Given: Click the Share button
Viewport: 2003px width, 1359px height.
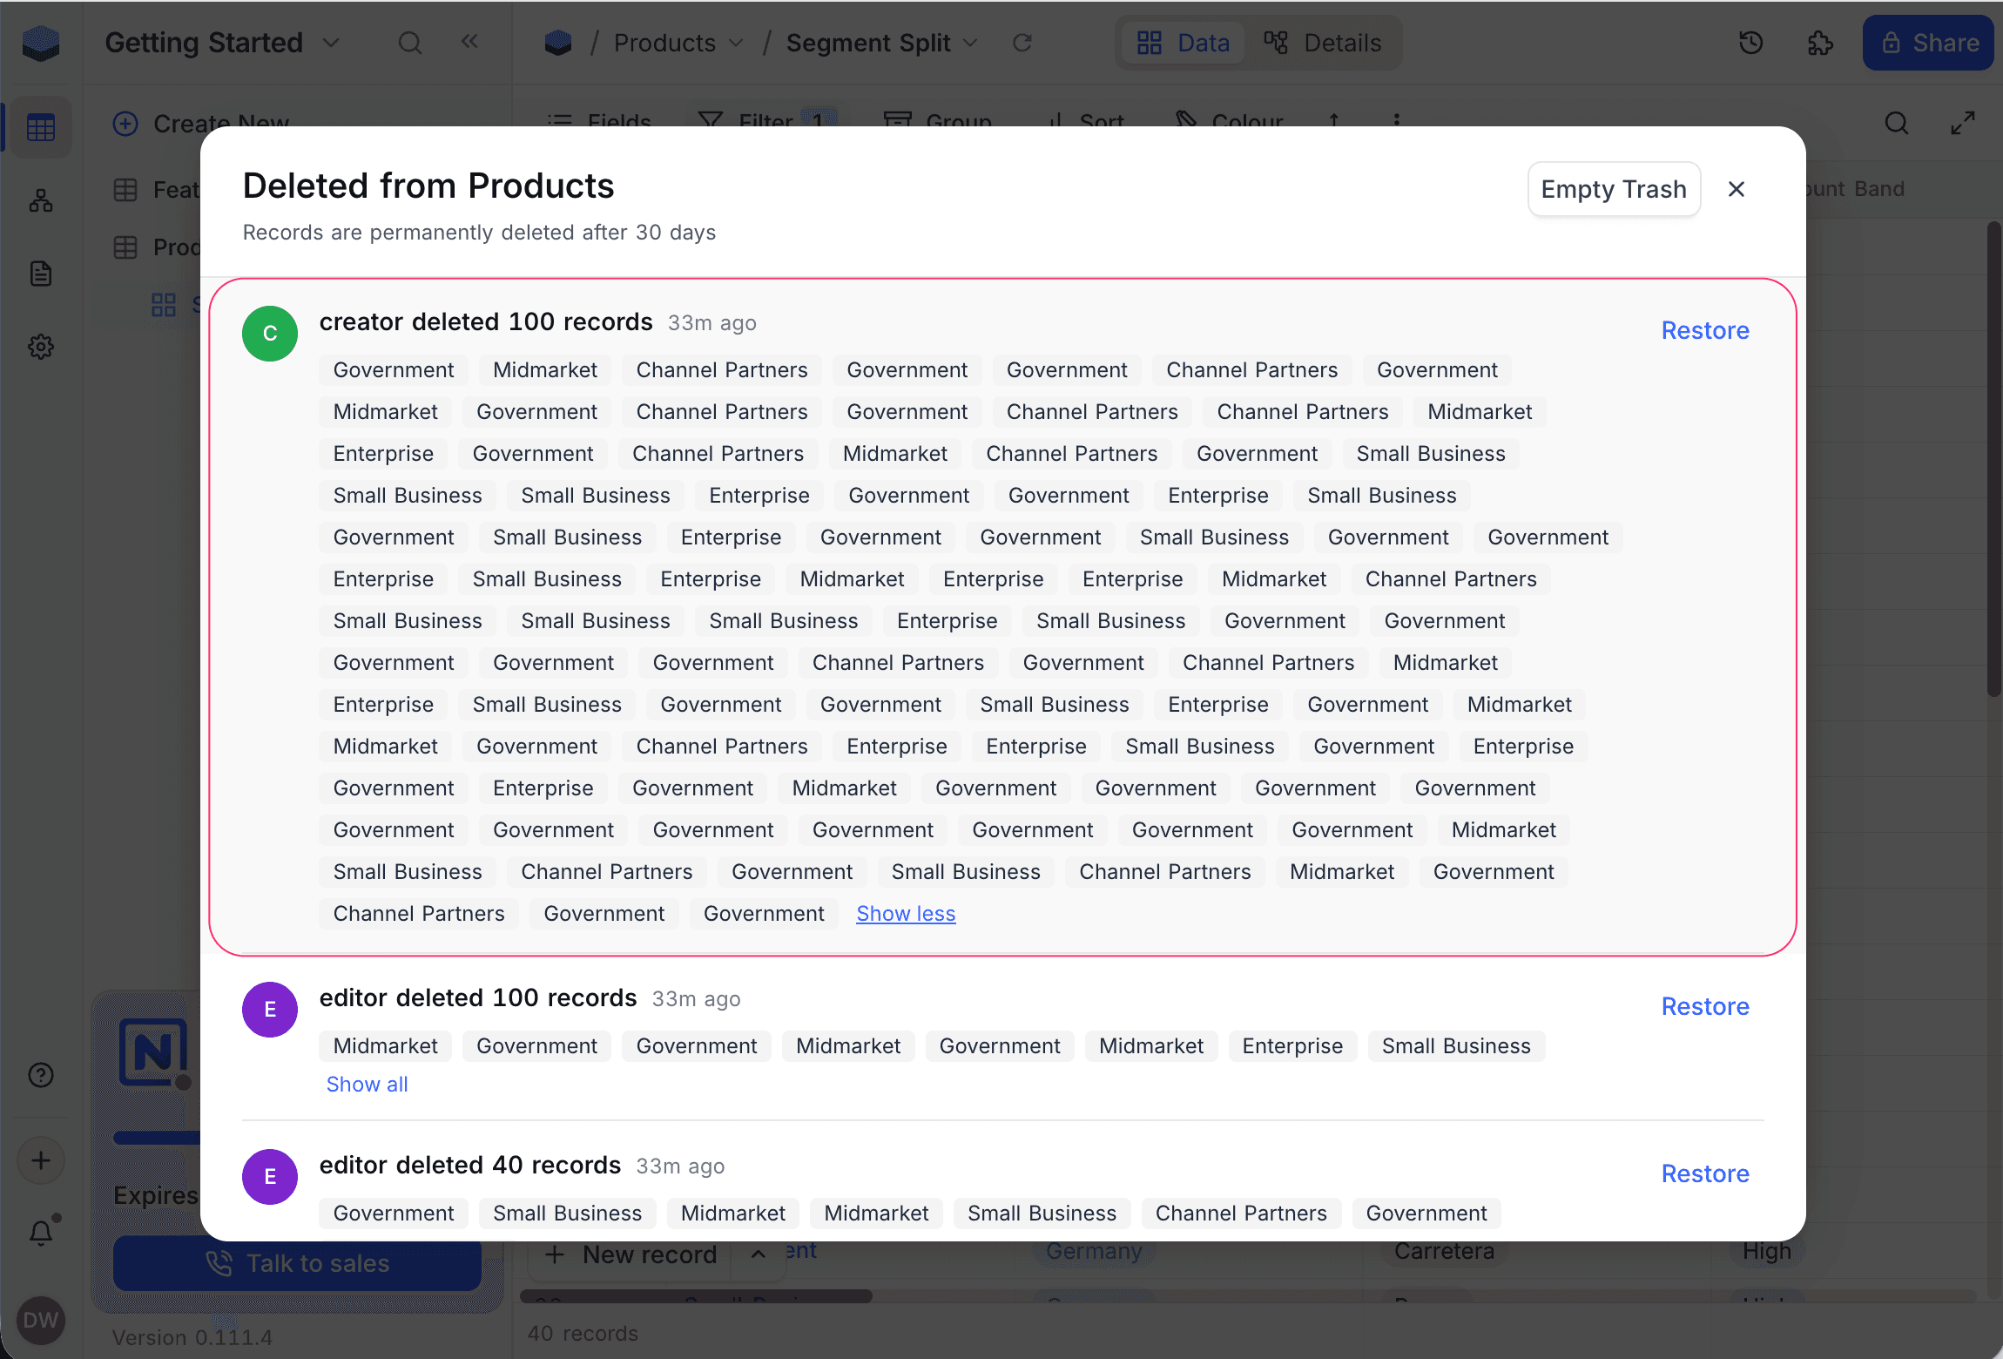Looking at the screenshot, I should 1928,43.
